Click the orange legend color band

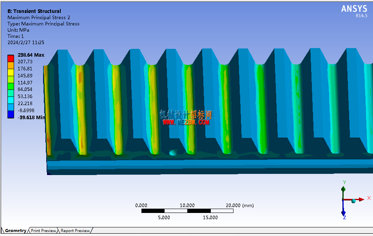[x=11, y=66]
